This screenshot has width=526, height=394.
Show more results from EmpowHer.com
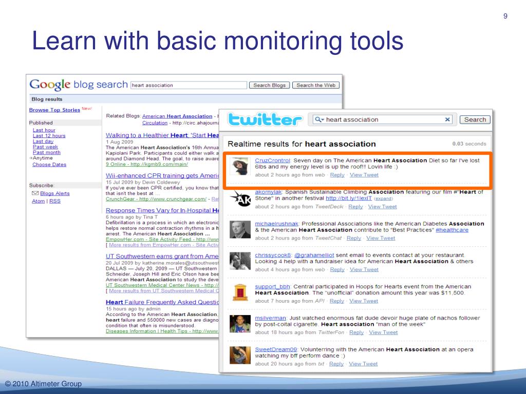coord(164,245)
